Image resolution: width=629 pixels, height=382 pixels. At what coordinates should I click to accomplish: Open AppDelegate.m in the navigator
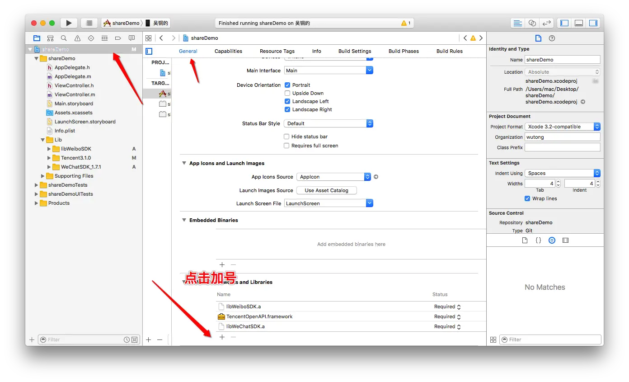click(x=73, y=76)
